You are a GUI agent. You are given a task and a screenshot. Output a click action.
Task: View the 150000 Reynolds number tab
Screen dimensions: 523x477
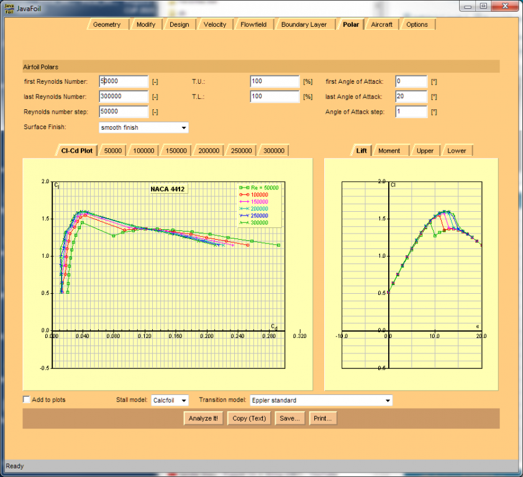(x=176, y=151)
